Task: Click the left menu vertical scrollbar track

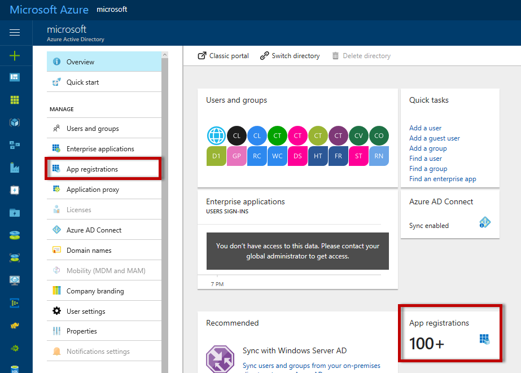Action: click(165, 216)
